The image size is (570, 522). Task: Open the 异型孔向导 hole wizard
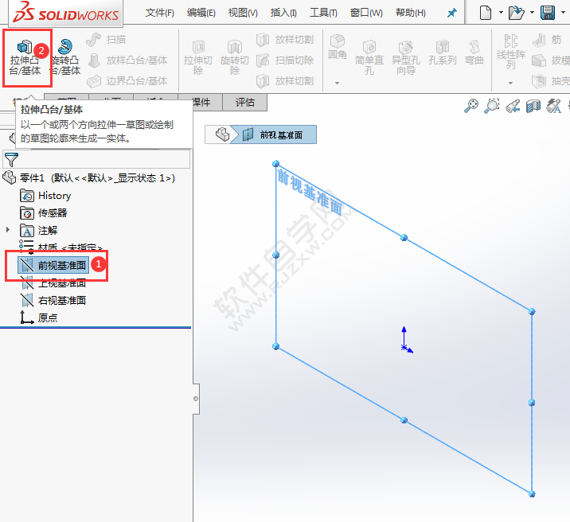click(x=406, y=57)
